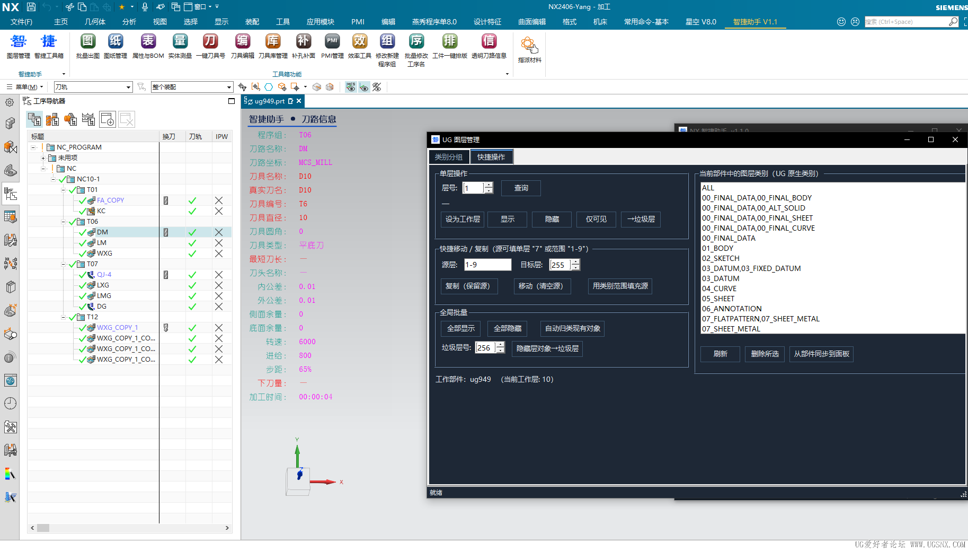Click 全部隐藏 to hide all layers

tap(508, 329)
